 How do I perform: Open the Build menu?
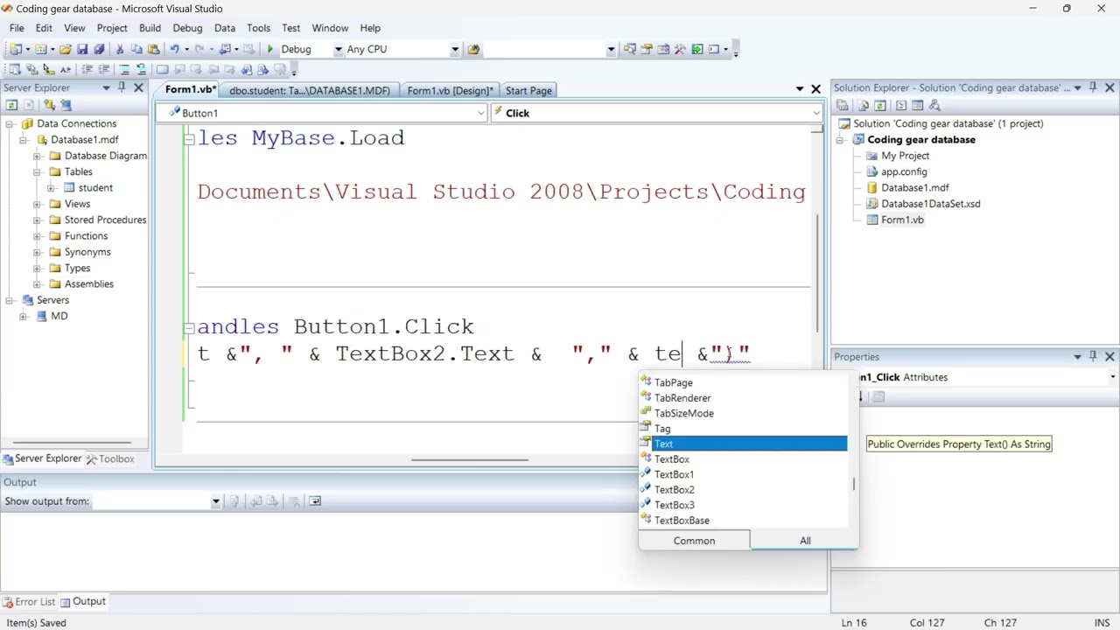150,28
